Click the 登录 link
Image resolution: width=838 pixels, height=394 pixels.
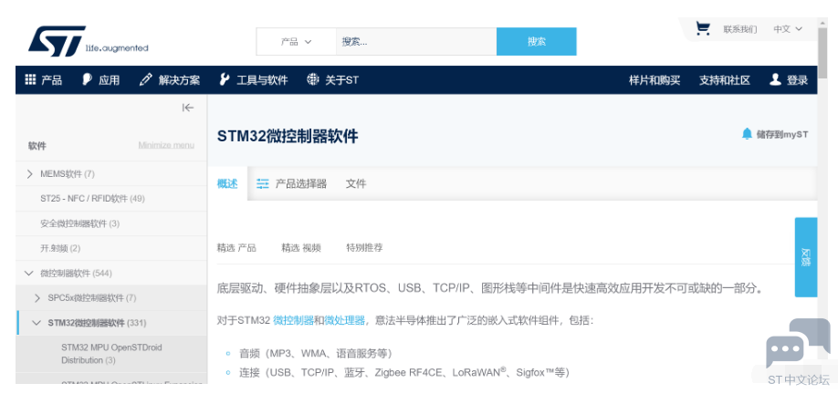[797, 80]
